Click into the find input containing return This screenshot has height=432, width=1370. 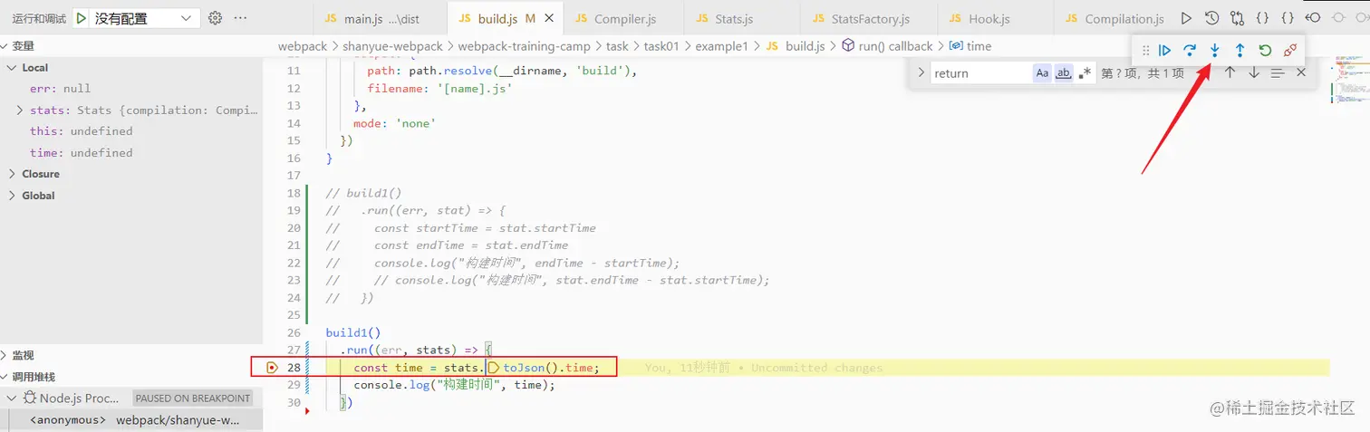point(981,73)
